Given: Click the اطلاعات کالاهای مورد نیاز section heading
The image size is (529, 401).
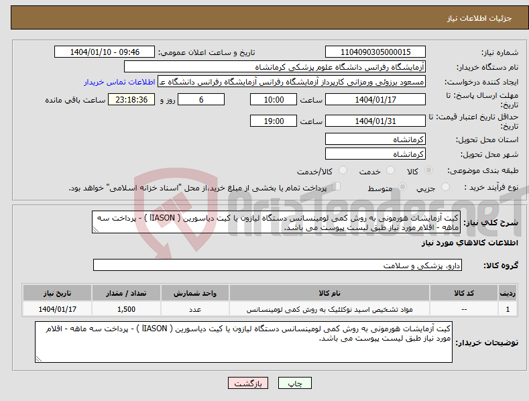Looking at the screenshot, I should (469, 243).
